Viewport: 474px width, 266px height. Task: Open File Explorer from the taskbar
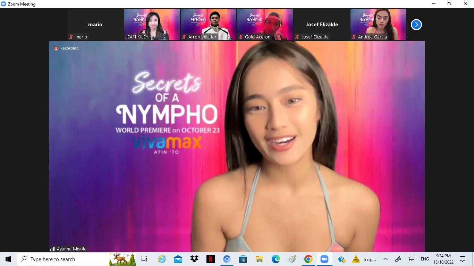(260, 259)
